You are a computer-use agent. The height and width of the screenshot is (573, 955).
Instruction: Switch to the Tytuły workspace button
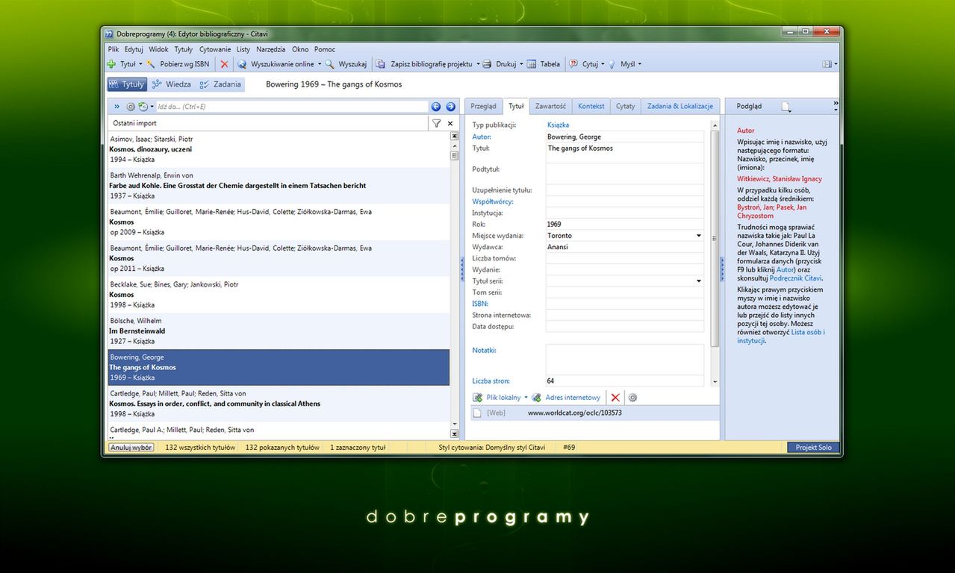pyautogui.click(x=127, y=84)
